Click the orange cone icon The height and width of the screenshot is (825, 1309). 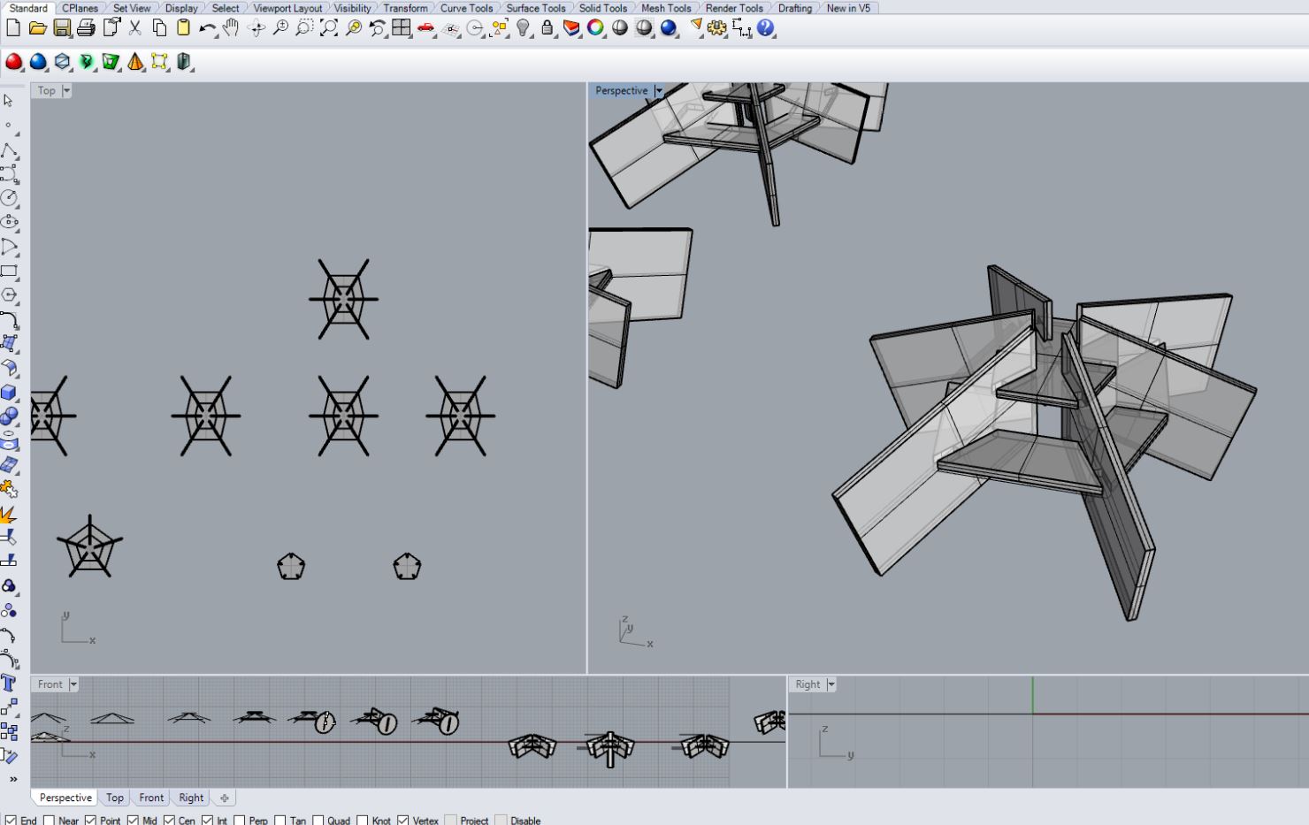tap(135, 62)
